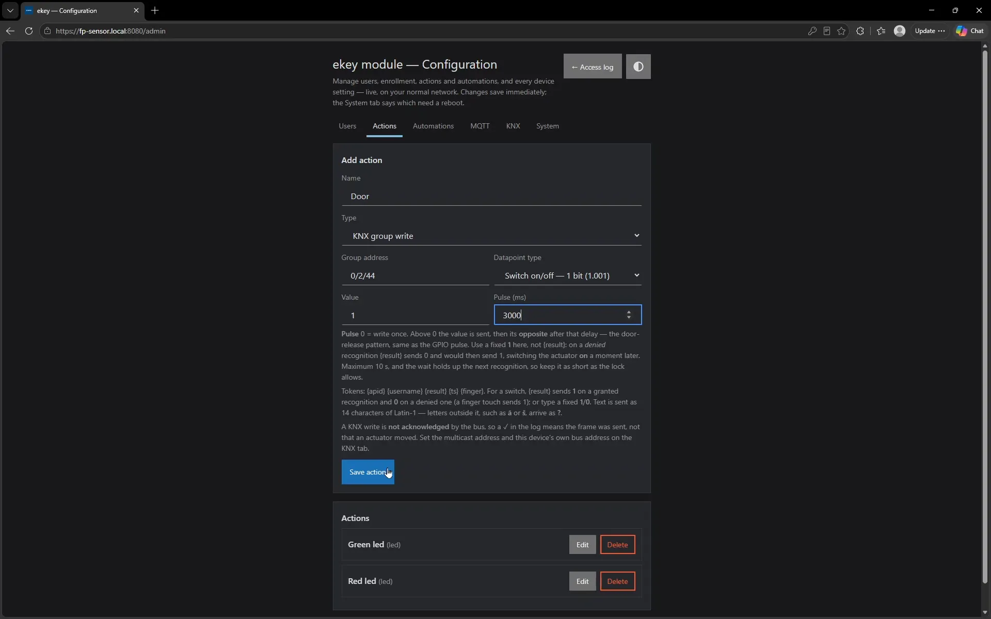Viewport: 991px width, 619px height.
Task: Switch to the MQTT tab
Action: tap(480, 126)
